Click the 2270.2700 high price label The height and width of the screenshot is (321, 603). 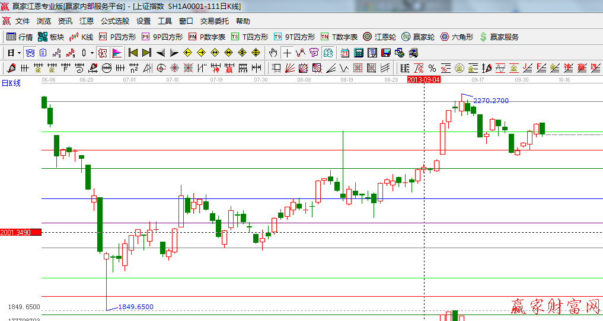pos(490,101)
